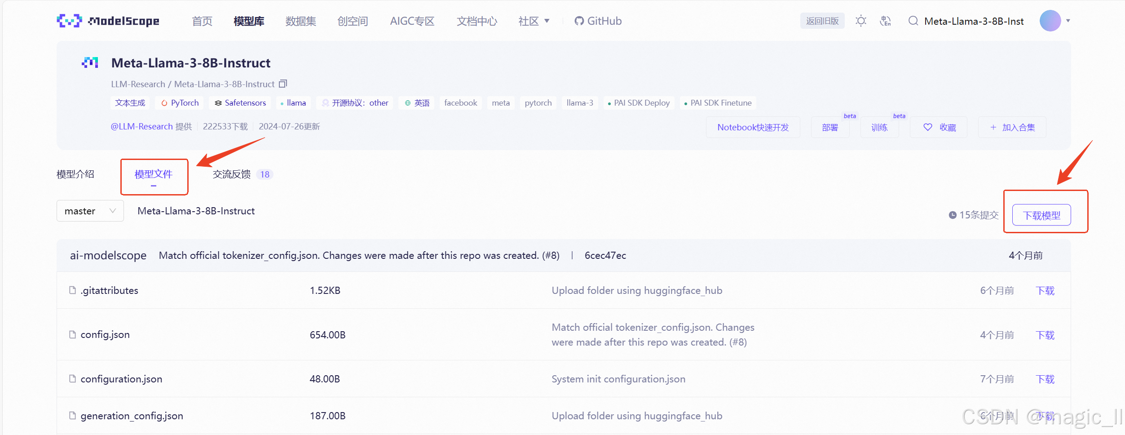Click the config.json file icon

click(x=72, y=334)
